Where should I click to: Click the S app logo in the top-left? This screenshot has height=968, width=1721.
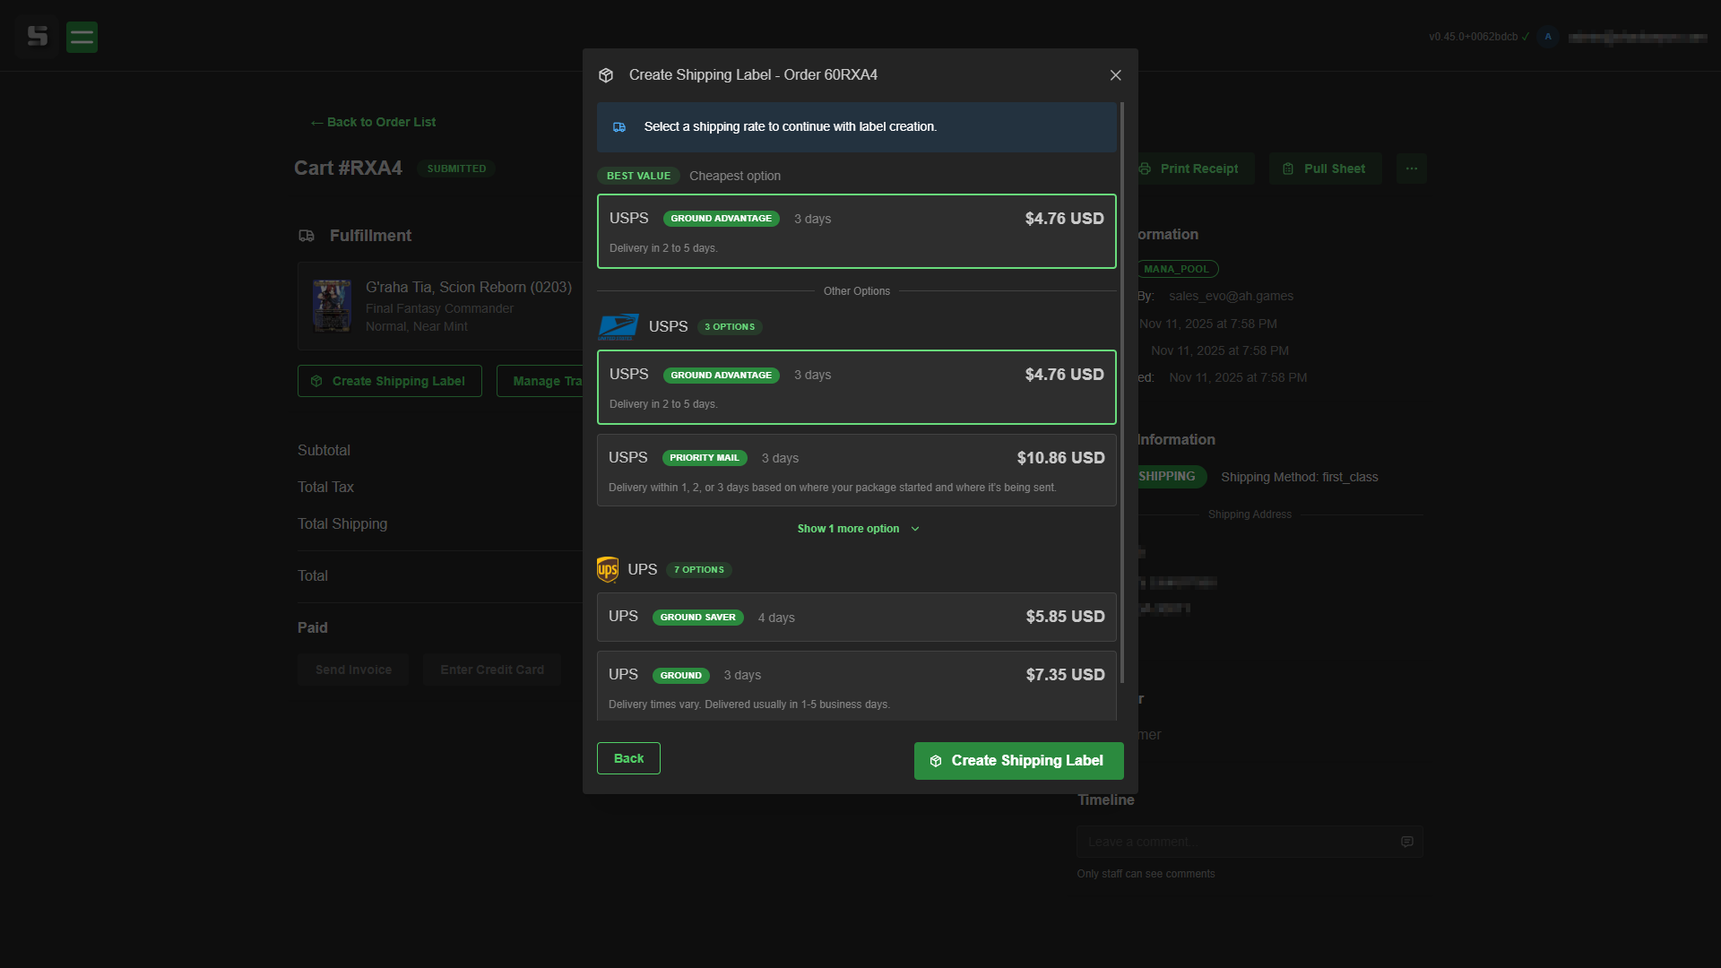(36, 37)
